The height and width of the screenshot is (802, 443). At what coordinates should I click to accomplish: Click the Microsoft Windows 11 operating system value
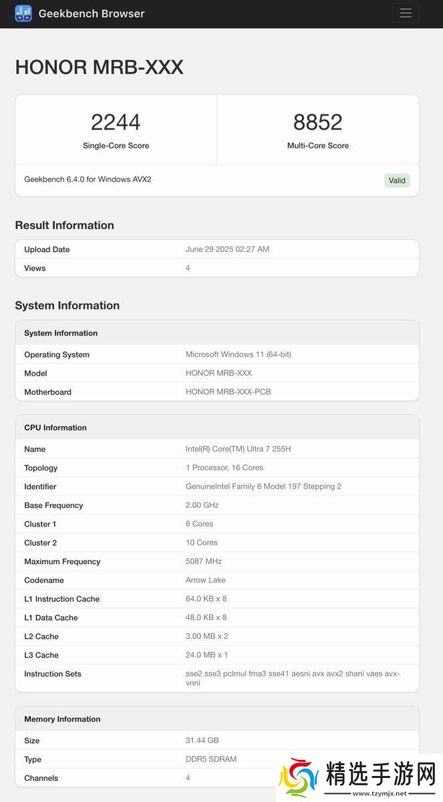(x=238, y=354)
